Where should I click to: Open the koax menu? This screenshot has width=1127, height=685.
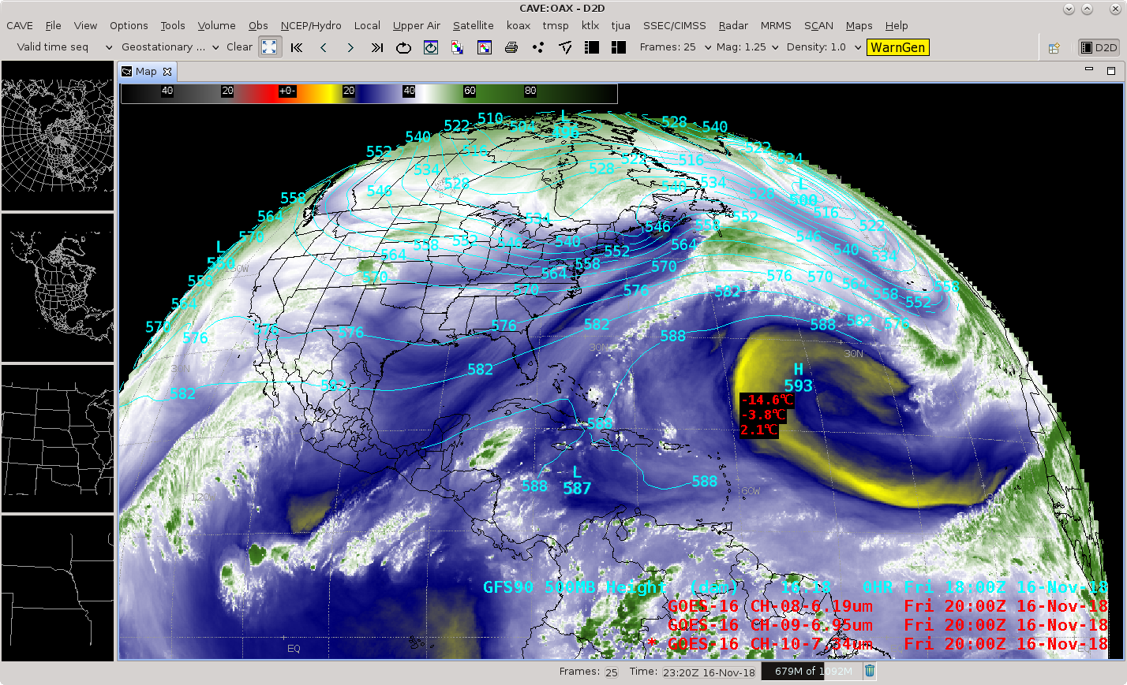click(x=519, y=25)
